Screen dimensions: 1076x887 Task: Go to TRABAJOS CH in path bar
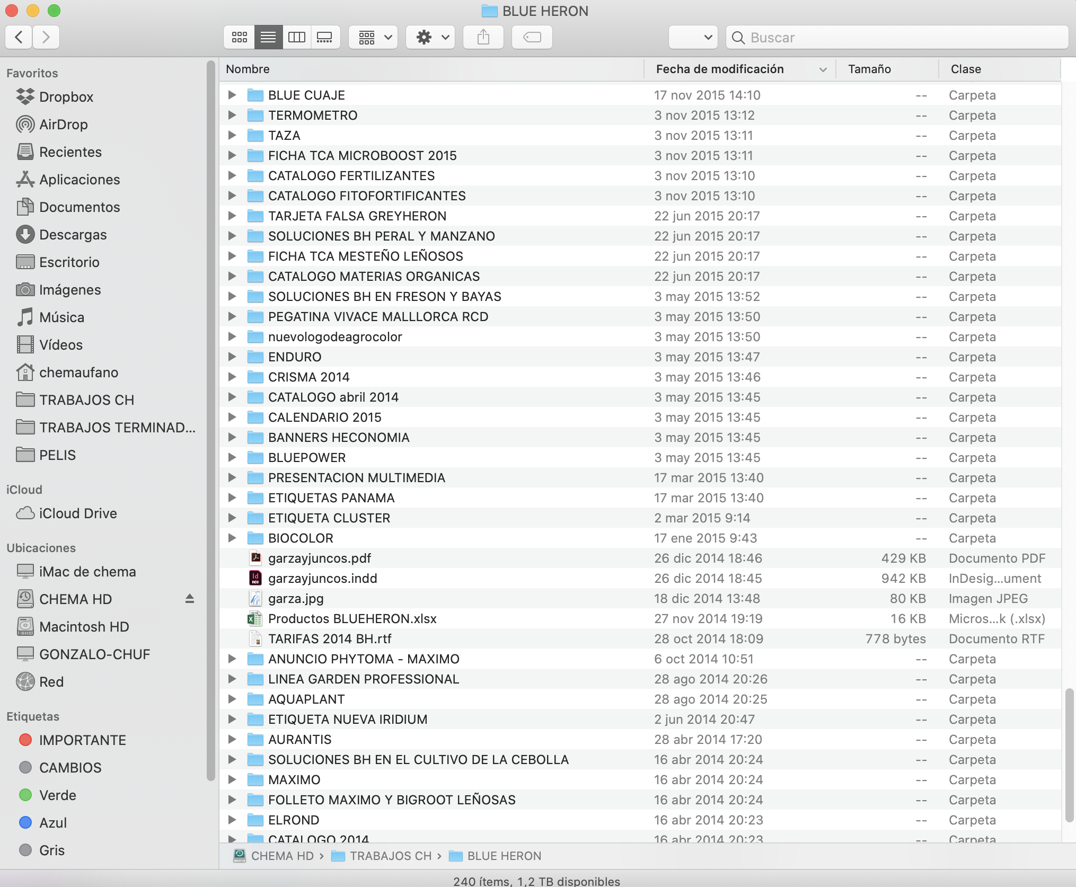390,856
